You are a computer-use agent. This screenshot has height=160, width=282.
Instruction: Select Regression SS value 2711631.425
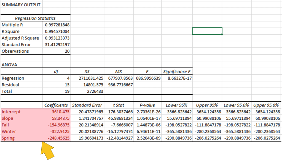point(91,78)
